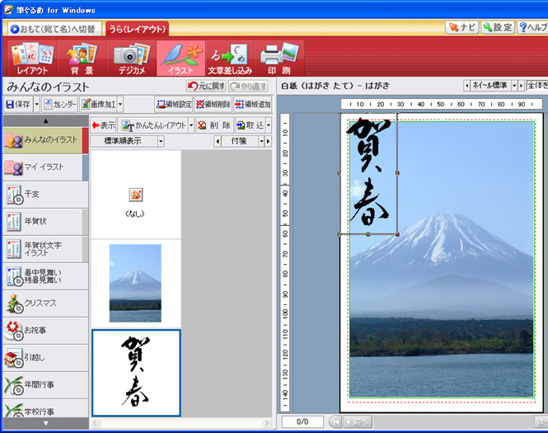Open the 設定 settings button
Viewport: 548px width, 433px height.
(498, 28)
